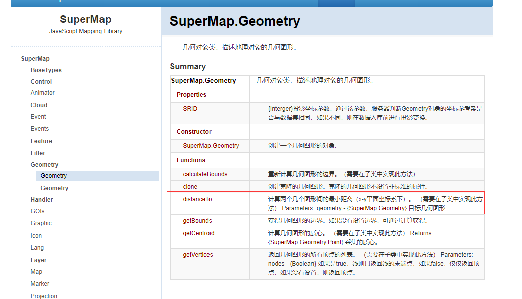Open the Event sidebar link

(38, 117)
